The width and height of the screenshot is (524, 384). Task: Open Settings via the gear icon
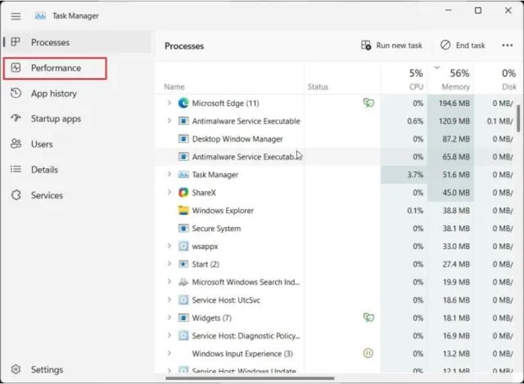click(16, 370)
